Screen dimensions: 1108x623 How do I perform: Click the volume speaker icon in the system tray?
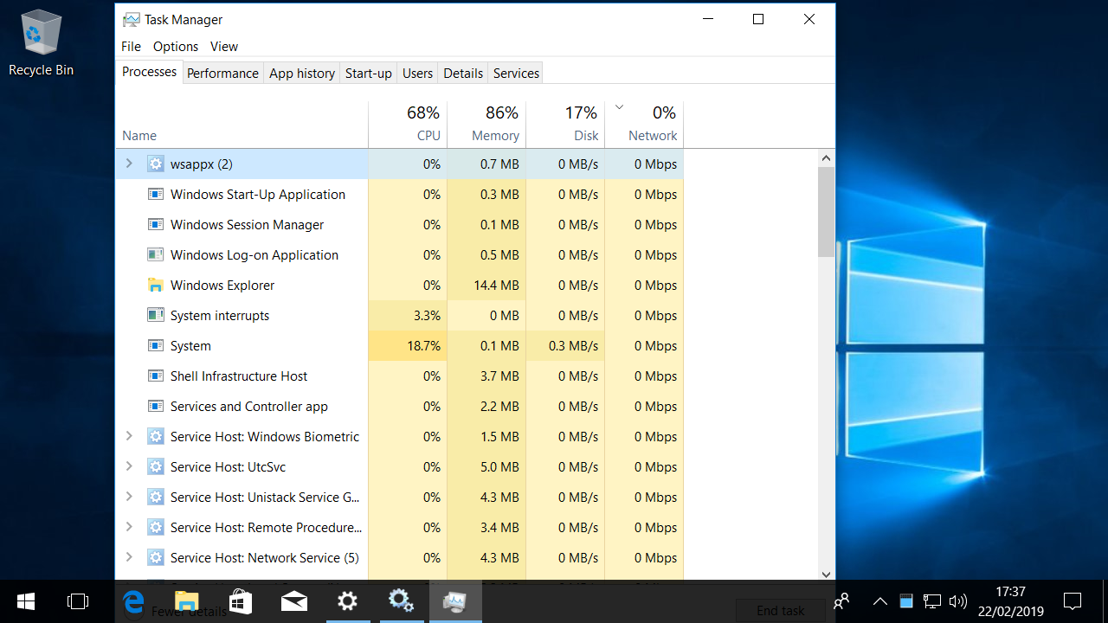(957, 601)
